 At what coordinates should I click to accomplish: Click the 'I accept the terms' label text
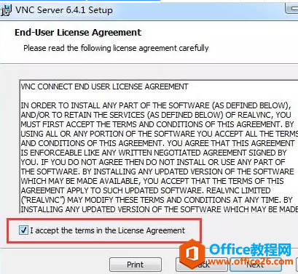point(108,230)
